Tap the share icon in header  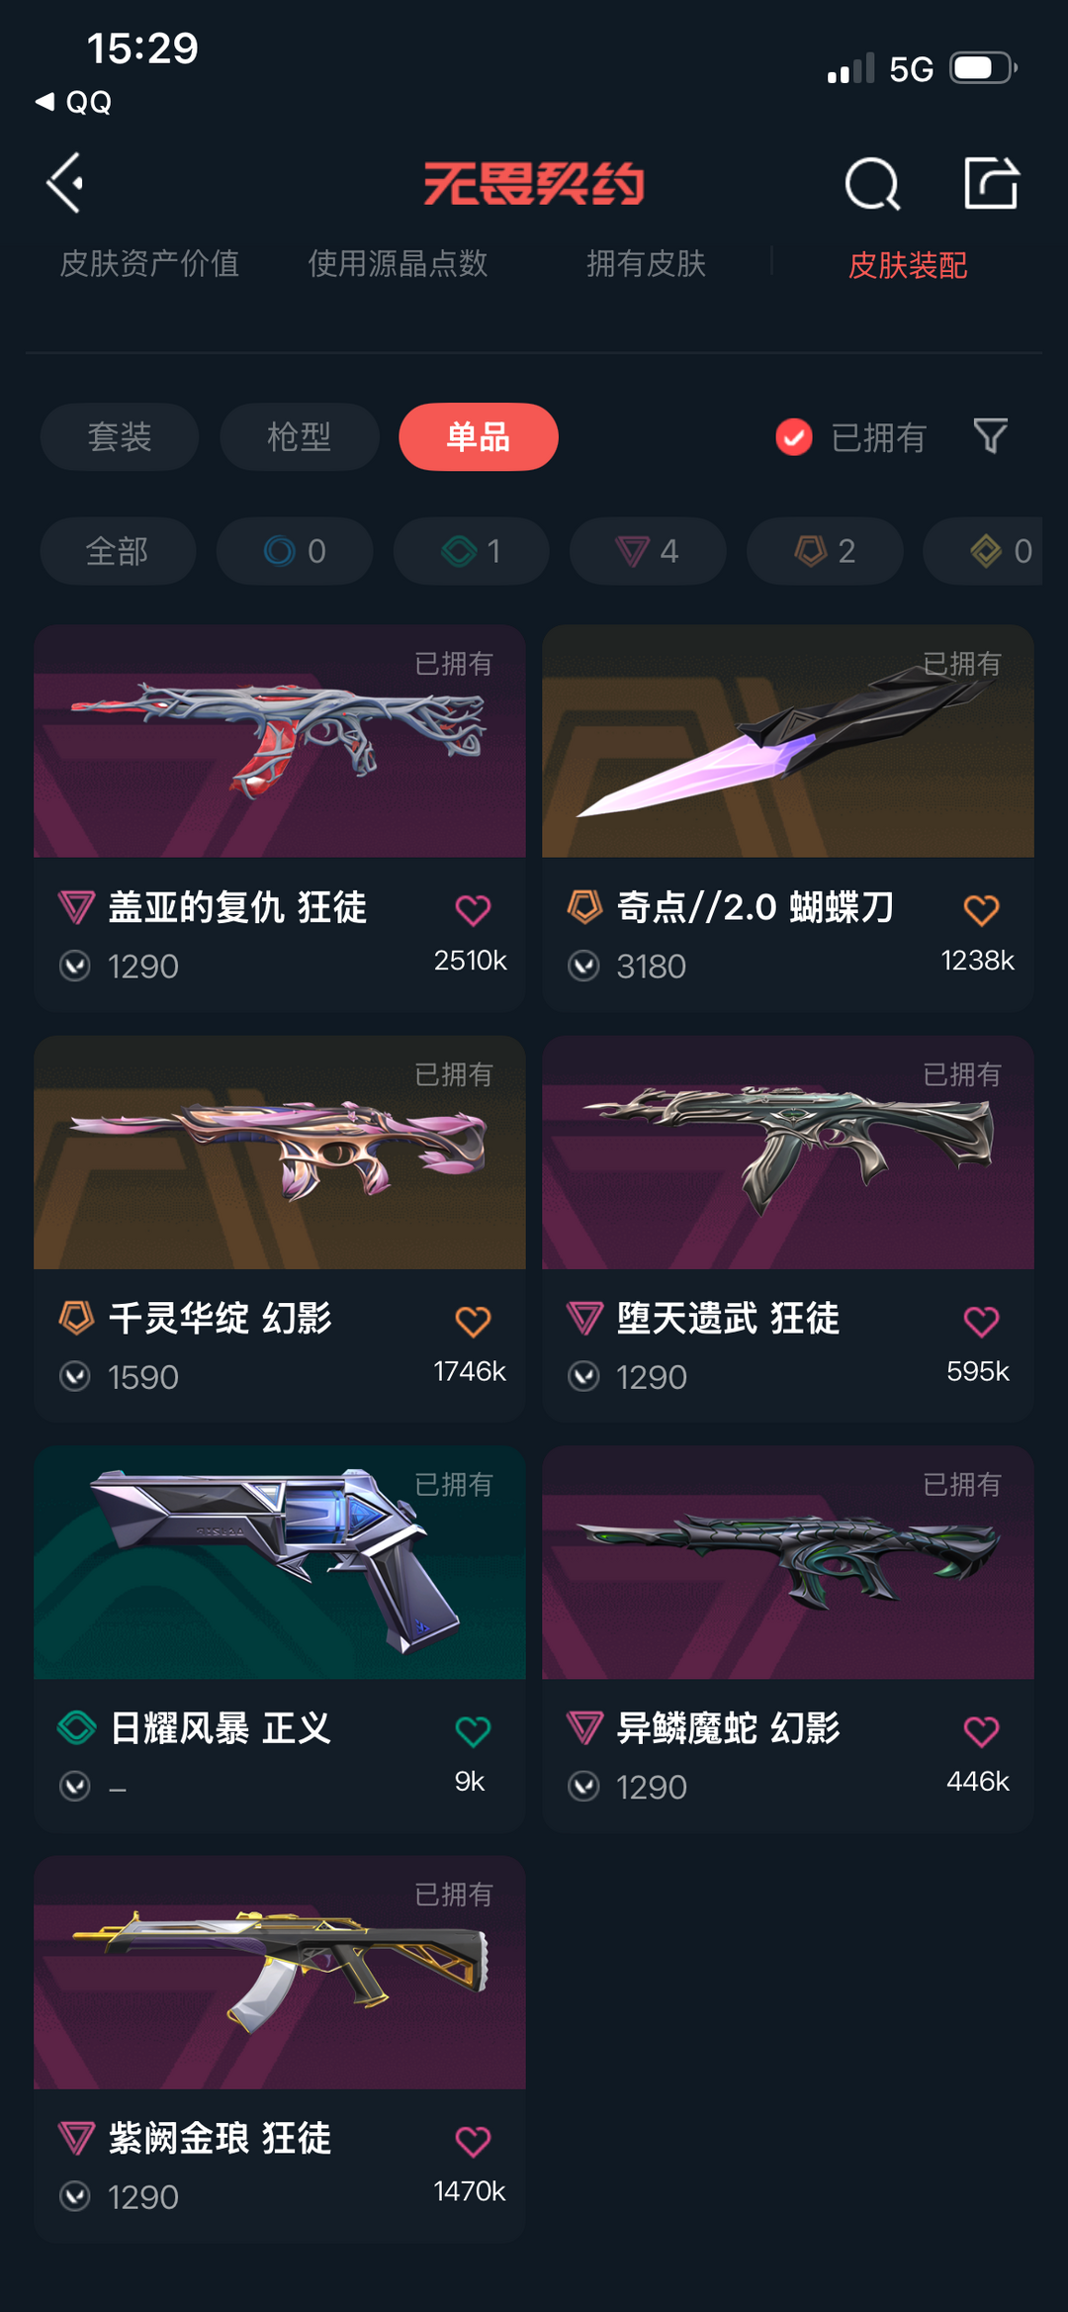[x=991, y=182]
